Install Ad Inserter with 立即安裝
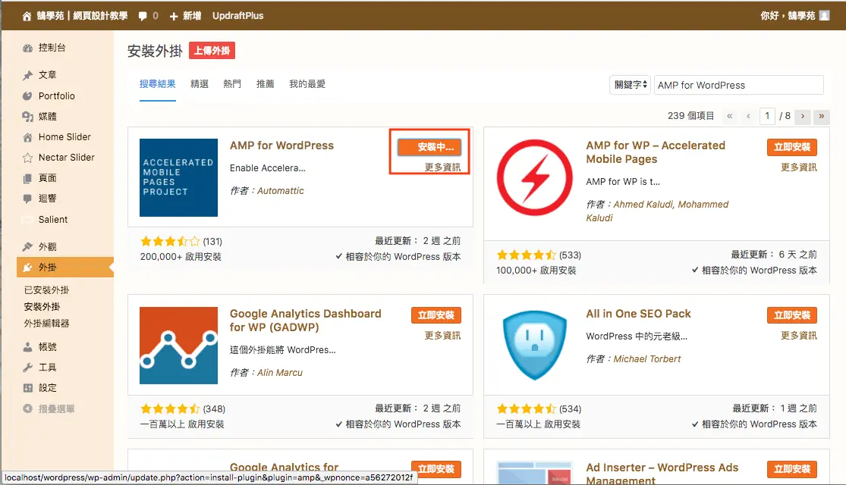Screen dimensions: 846x485 click(x=792, y=469)
